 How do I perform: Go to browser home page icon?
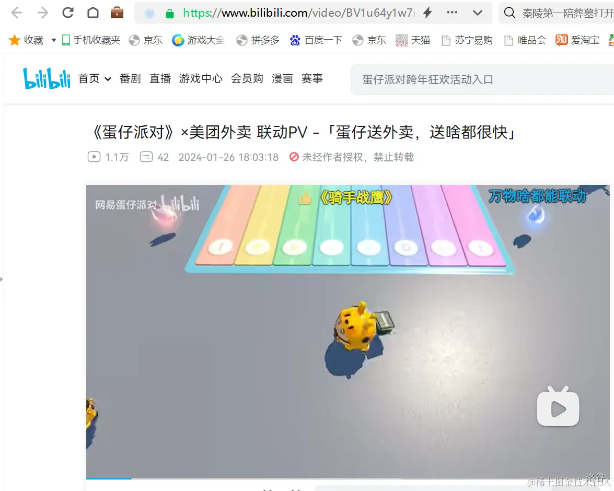pyautogui.click(x=93, y=13)
